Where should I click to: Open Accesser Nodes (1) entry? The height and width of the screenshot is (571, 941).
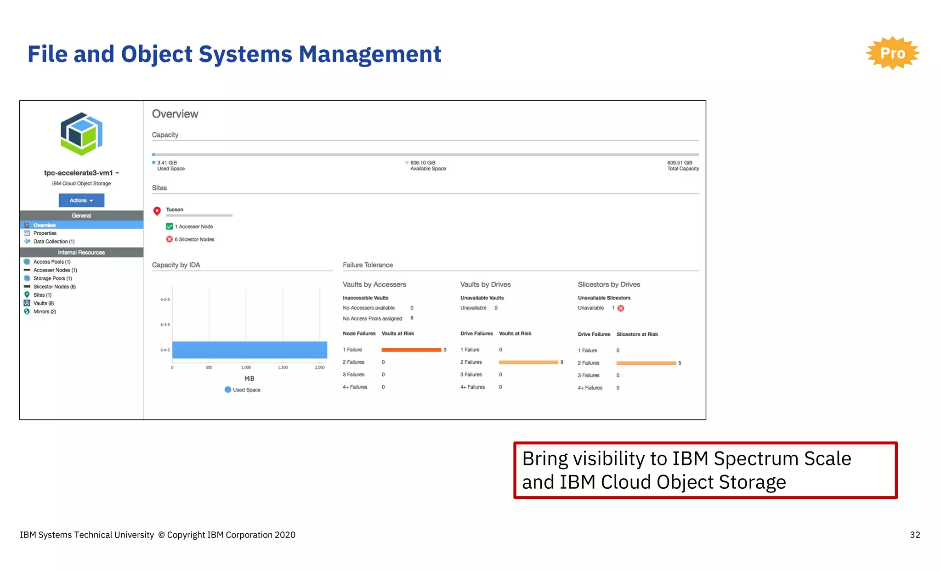(x=55, y=270)
